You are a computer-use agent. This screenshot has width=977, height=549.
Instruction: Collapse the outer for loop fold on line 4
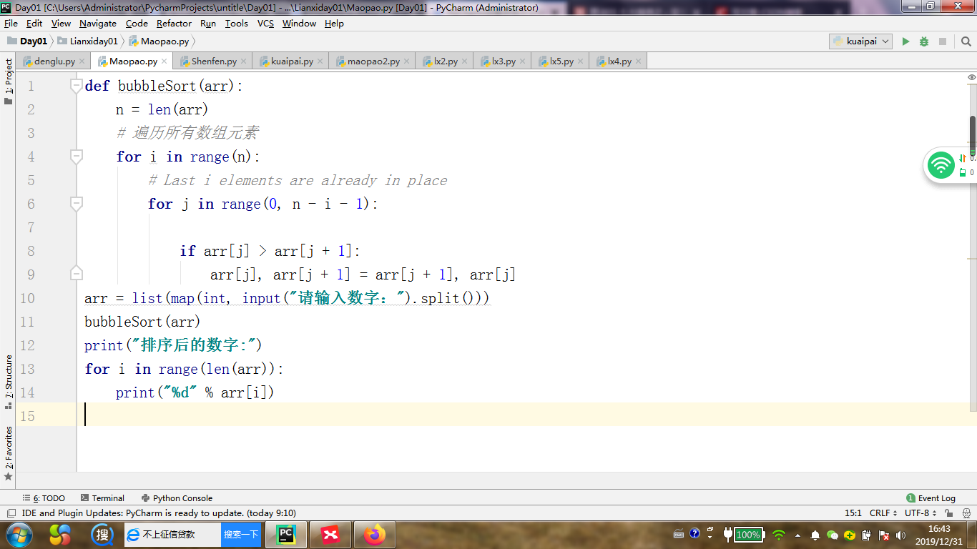(77, 157)
